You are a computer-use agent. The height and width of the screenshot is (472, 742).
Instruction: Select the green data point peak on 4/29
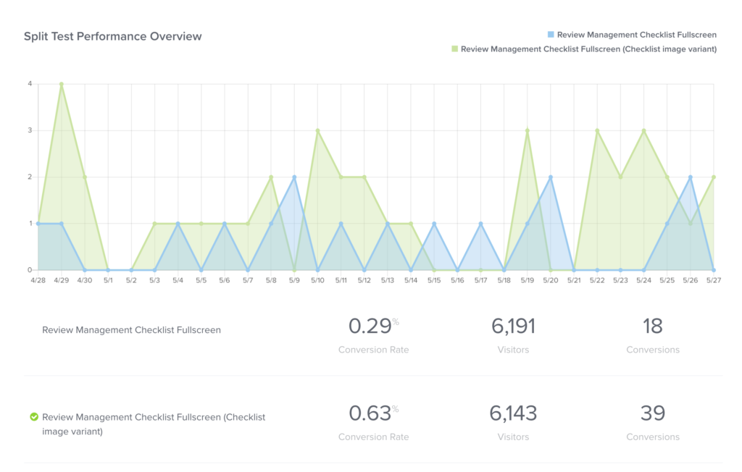62,84
